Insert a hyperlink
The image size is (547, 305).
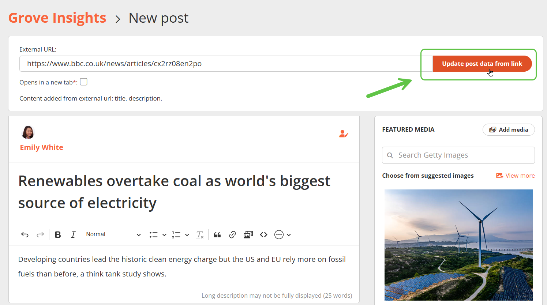(x=232, y=235)
